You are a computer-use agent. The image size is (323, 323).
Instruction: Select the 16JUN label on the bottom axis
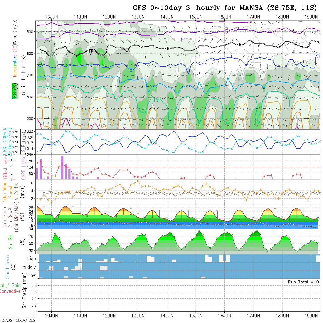pyautogui.click(x=225, y=316)
